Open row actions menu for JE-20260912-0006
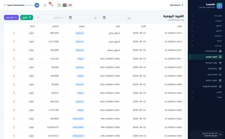Screen dimensions: 225x139 [x=14, y=101]
